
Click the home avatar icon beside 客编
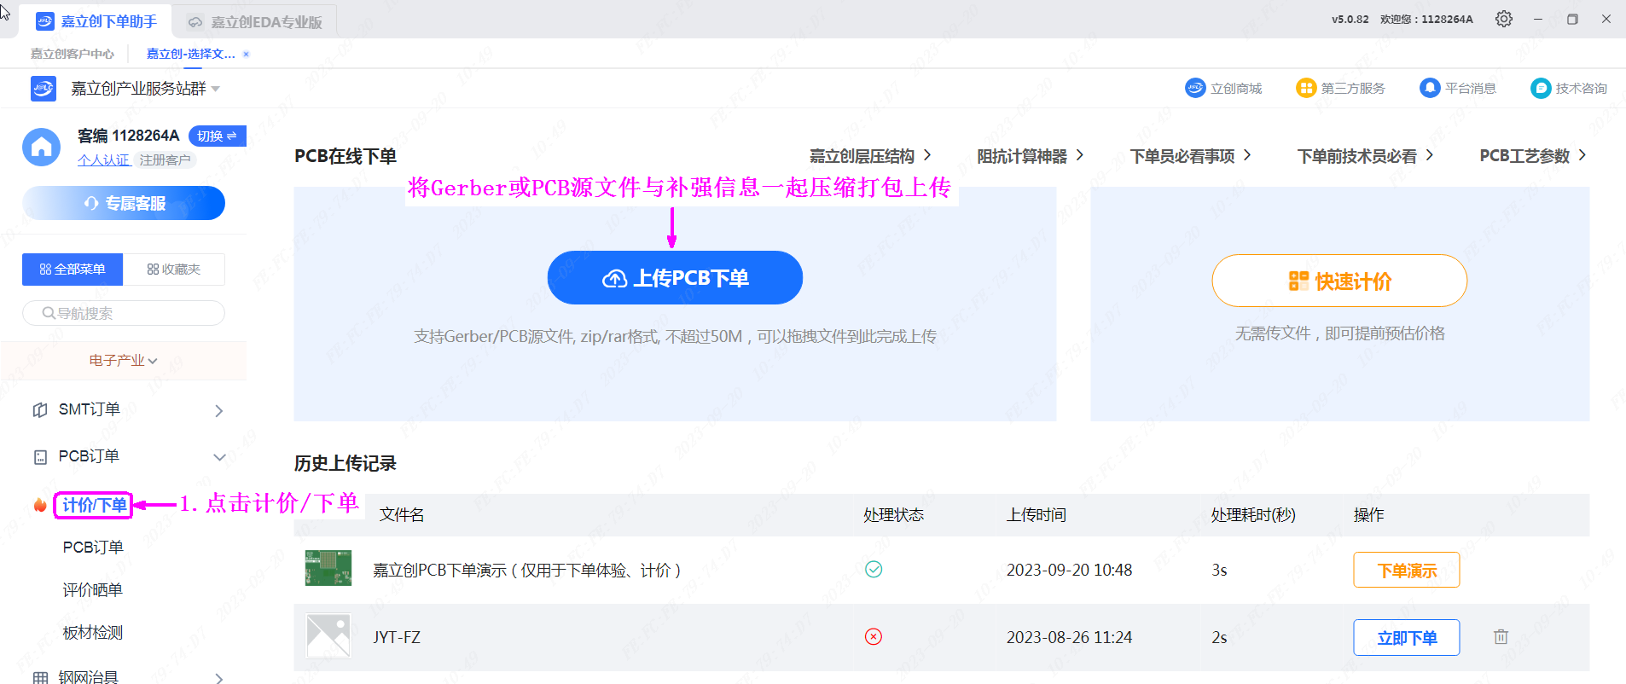pos(41,148)
